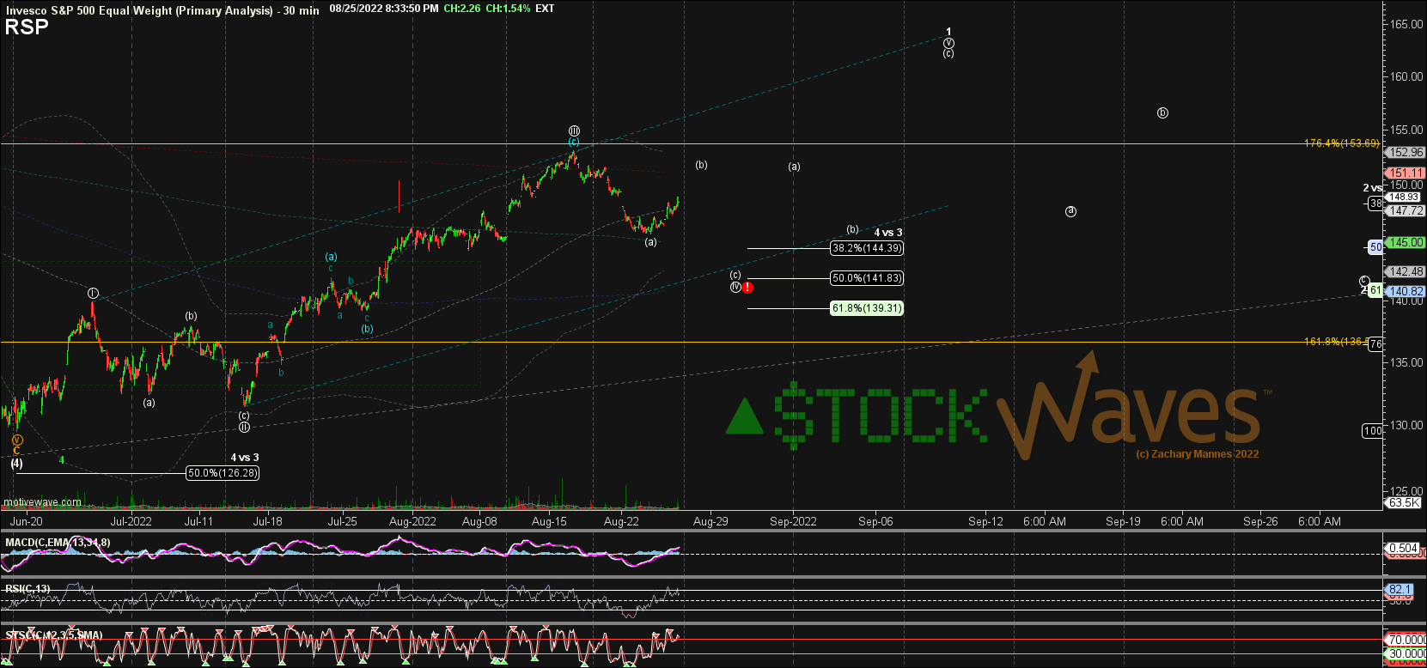Click the green 4 wave label near Jun-20

pos(62,460)
